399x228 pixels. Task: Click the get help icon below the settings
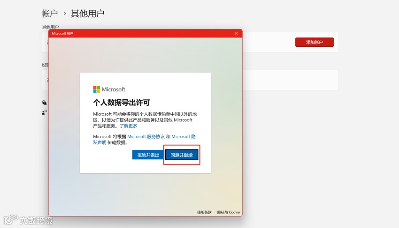[x=44, y=103]
